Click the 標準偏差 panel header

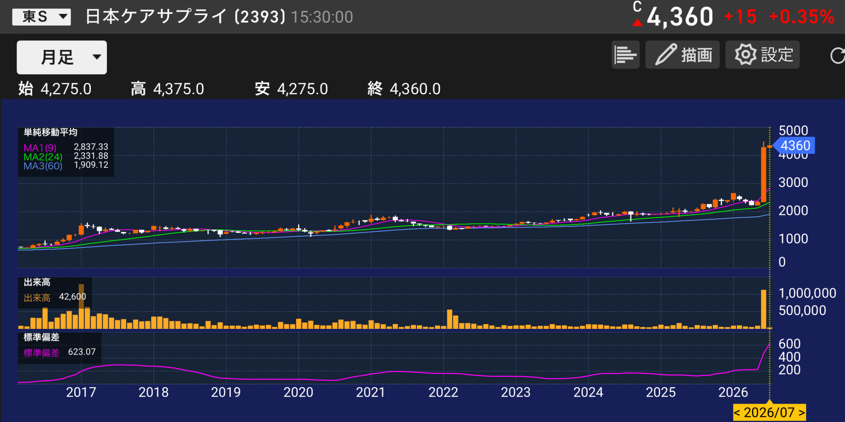tap(42, 338)
